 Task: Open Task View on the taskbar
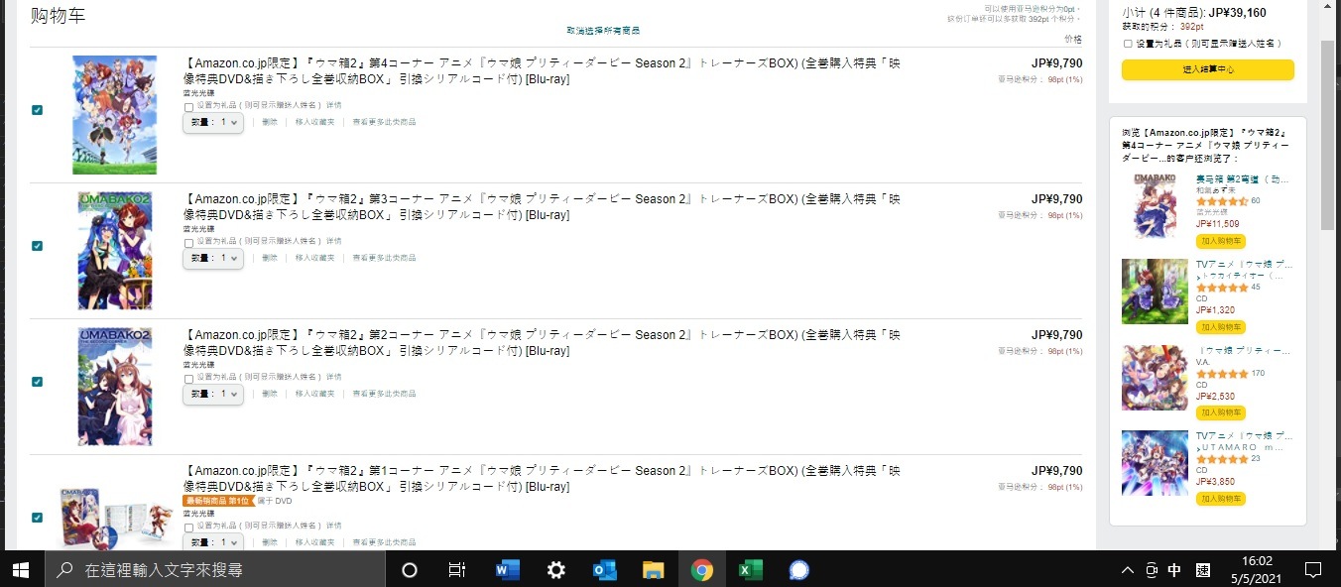(457, 569)
